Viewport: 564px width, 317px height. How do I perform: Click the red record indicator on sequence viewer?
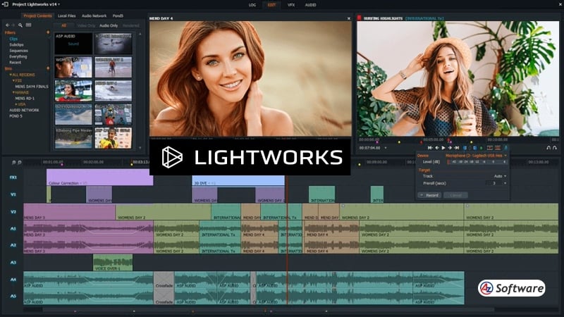pyautogui.click(x=359, y=18)
